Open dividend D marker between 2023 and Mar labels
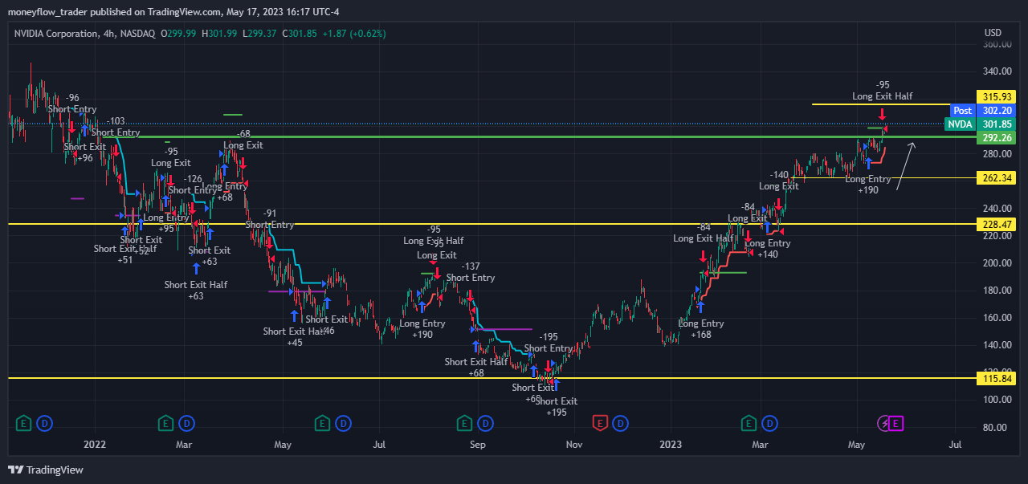This screenshot has width=1028, height=484. click(769, 422)
